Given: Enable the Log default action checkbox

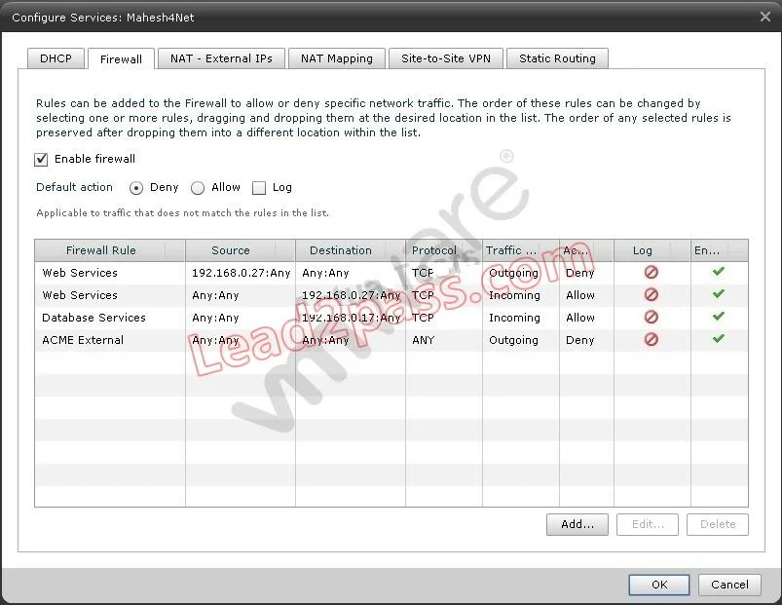Looking at the screenshot, I should pyautogui.click(x=259, y=188).
